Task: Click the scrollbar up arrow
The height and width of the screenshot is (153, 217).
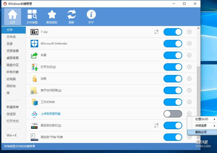Action: (199, 28)
